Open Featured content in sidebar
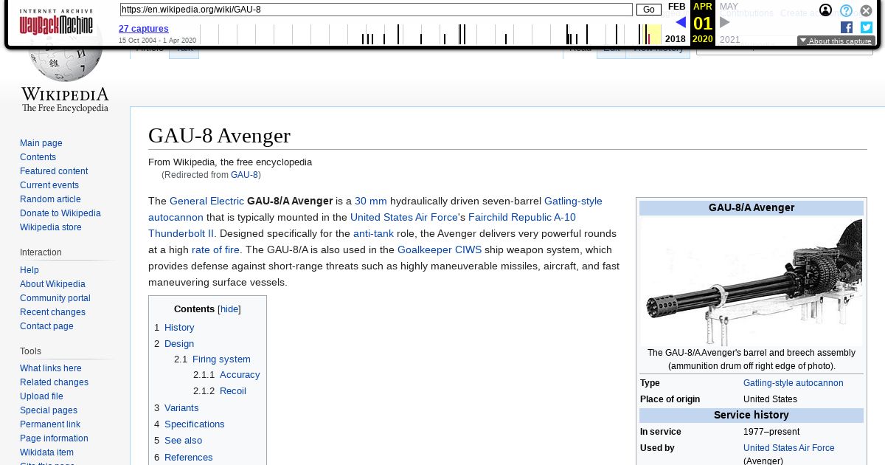This screenshot has height=465, width=885. click(x=54, y=171)
